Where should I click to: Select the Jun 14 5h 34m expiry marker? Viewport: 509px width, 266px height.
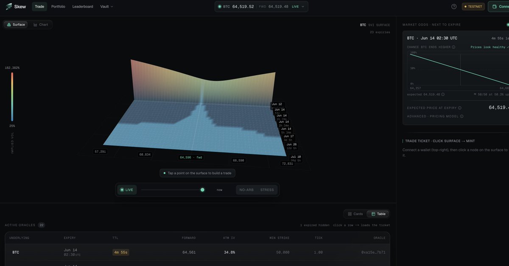click(x=286, y=131)
